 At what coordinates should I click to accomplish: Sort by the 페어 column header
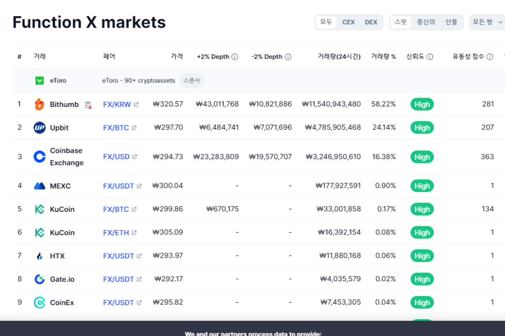pos(109,56)
